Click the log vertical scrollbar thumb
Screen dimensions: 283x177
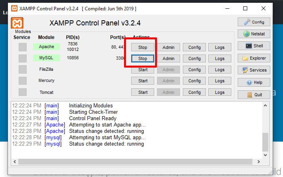click(266, 142)
